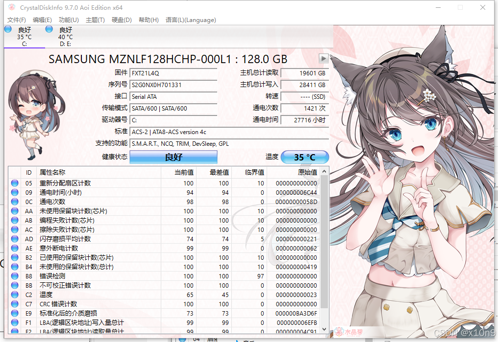Click total host writes value 28411 GB
The image size is (498, 342).
(x=305, y=85)
